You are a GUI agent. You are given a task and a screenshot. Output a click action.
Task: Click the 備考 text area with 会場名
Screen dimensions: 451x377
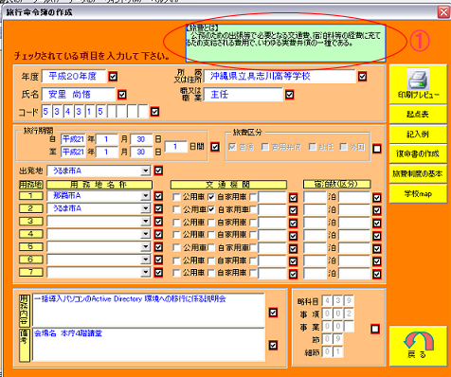(149, 345)
